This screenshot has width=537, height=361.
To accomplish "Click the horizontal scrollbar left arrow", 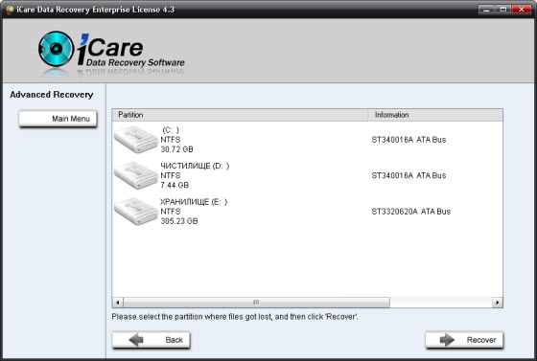I will click(118, 303).
